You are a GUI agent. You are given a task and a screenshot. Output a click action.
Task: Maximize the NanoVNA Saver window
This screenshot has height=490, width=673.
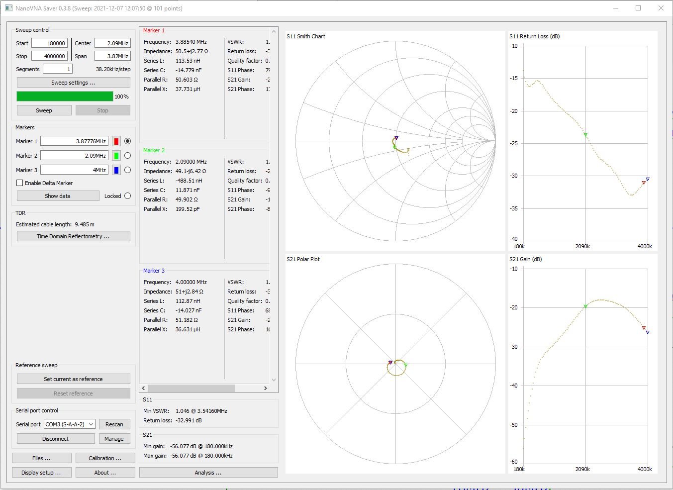click(638, 8)
